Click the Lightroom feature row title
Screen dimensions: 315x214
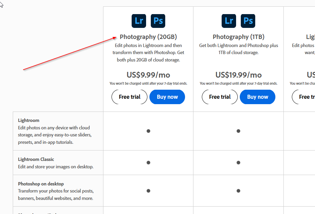coord(29,120)
